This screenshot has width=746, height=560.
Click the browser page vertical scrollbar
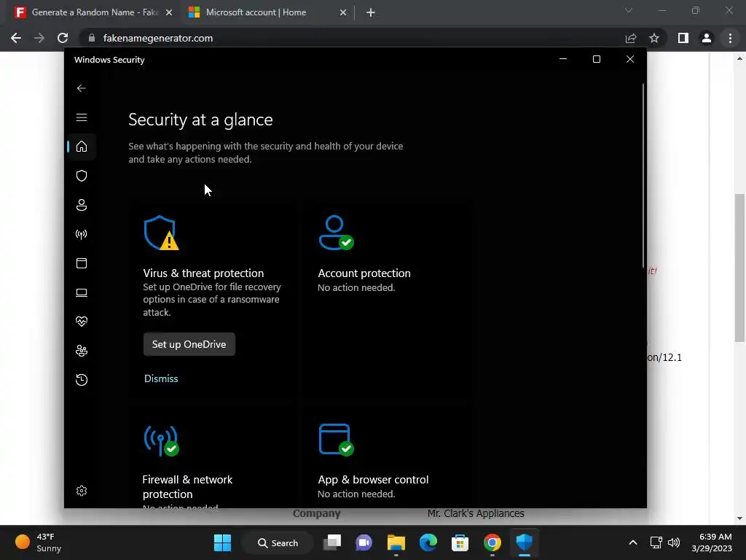739,268
